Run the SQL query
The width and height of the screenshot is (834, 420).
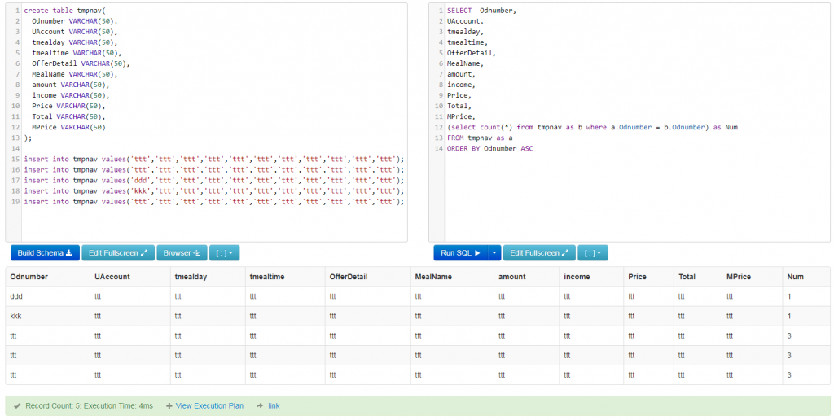(461, 253)
